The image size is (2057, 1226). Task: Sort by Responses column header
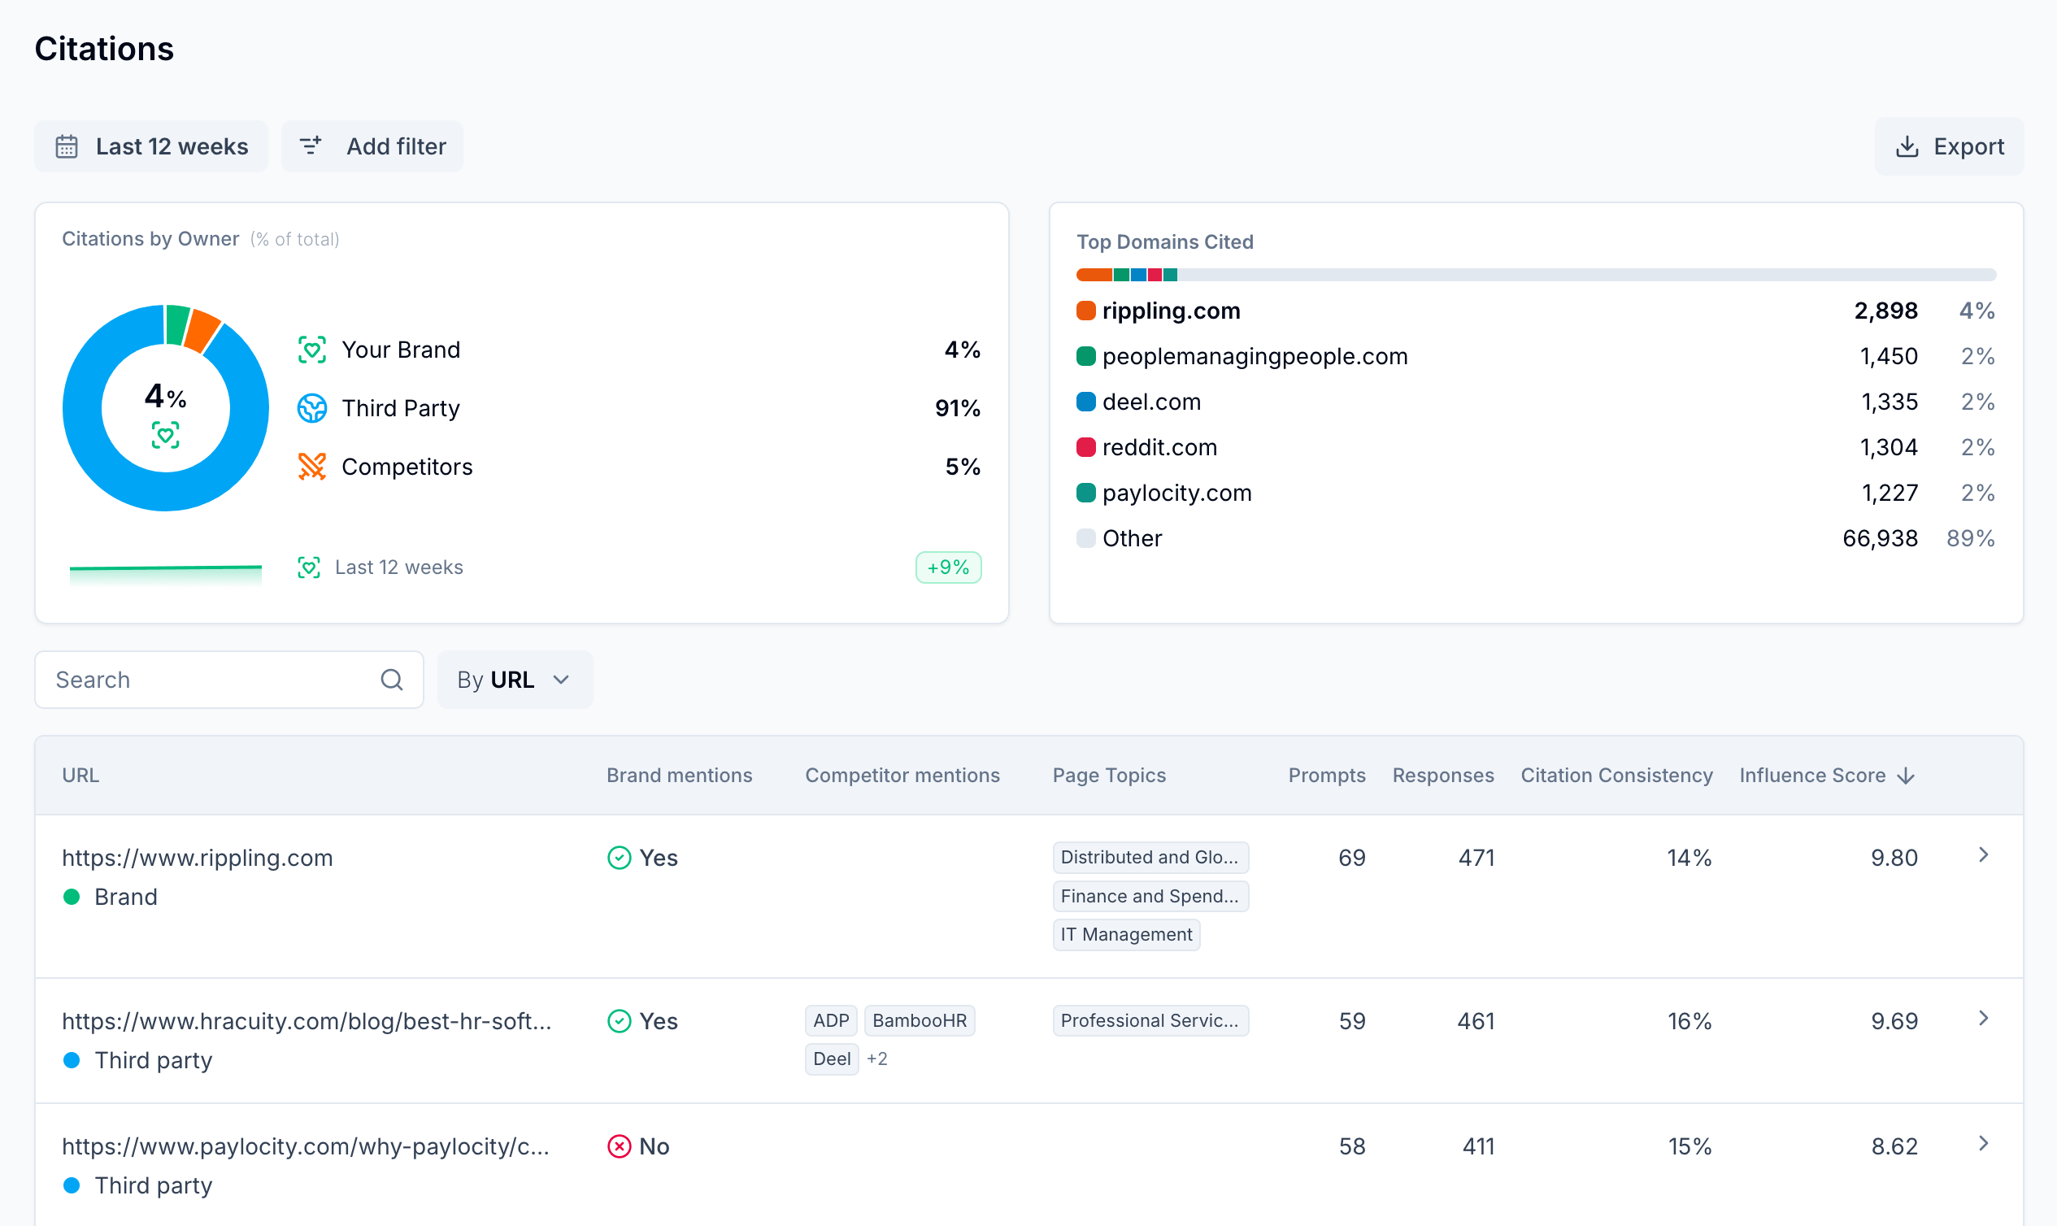click(x=1442, y=776)
